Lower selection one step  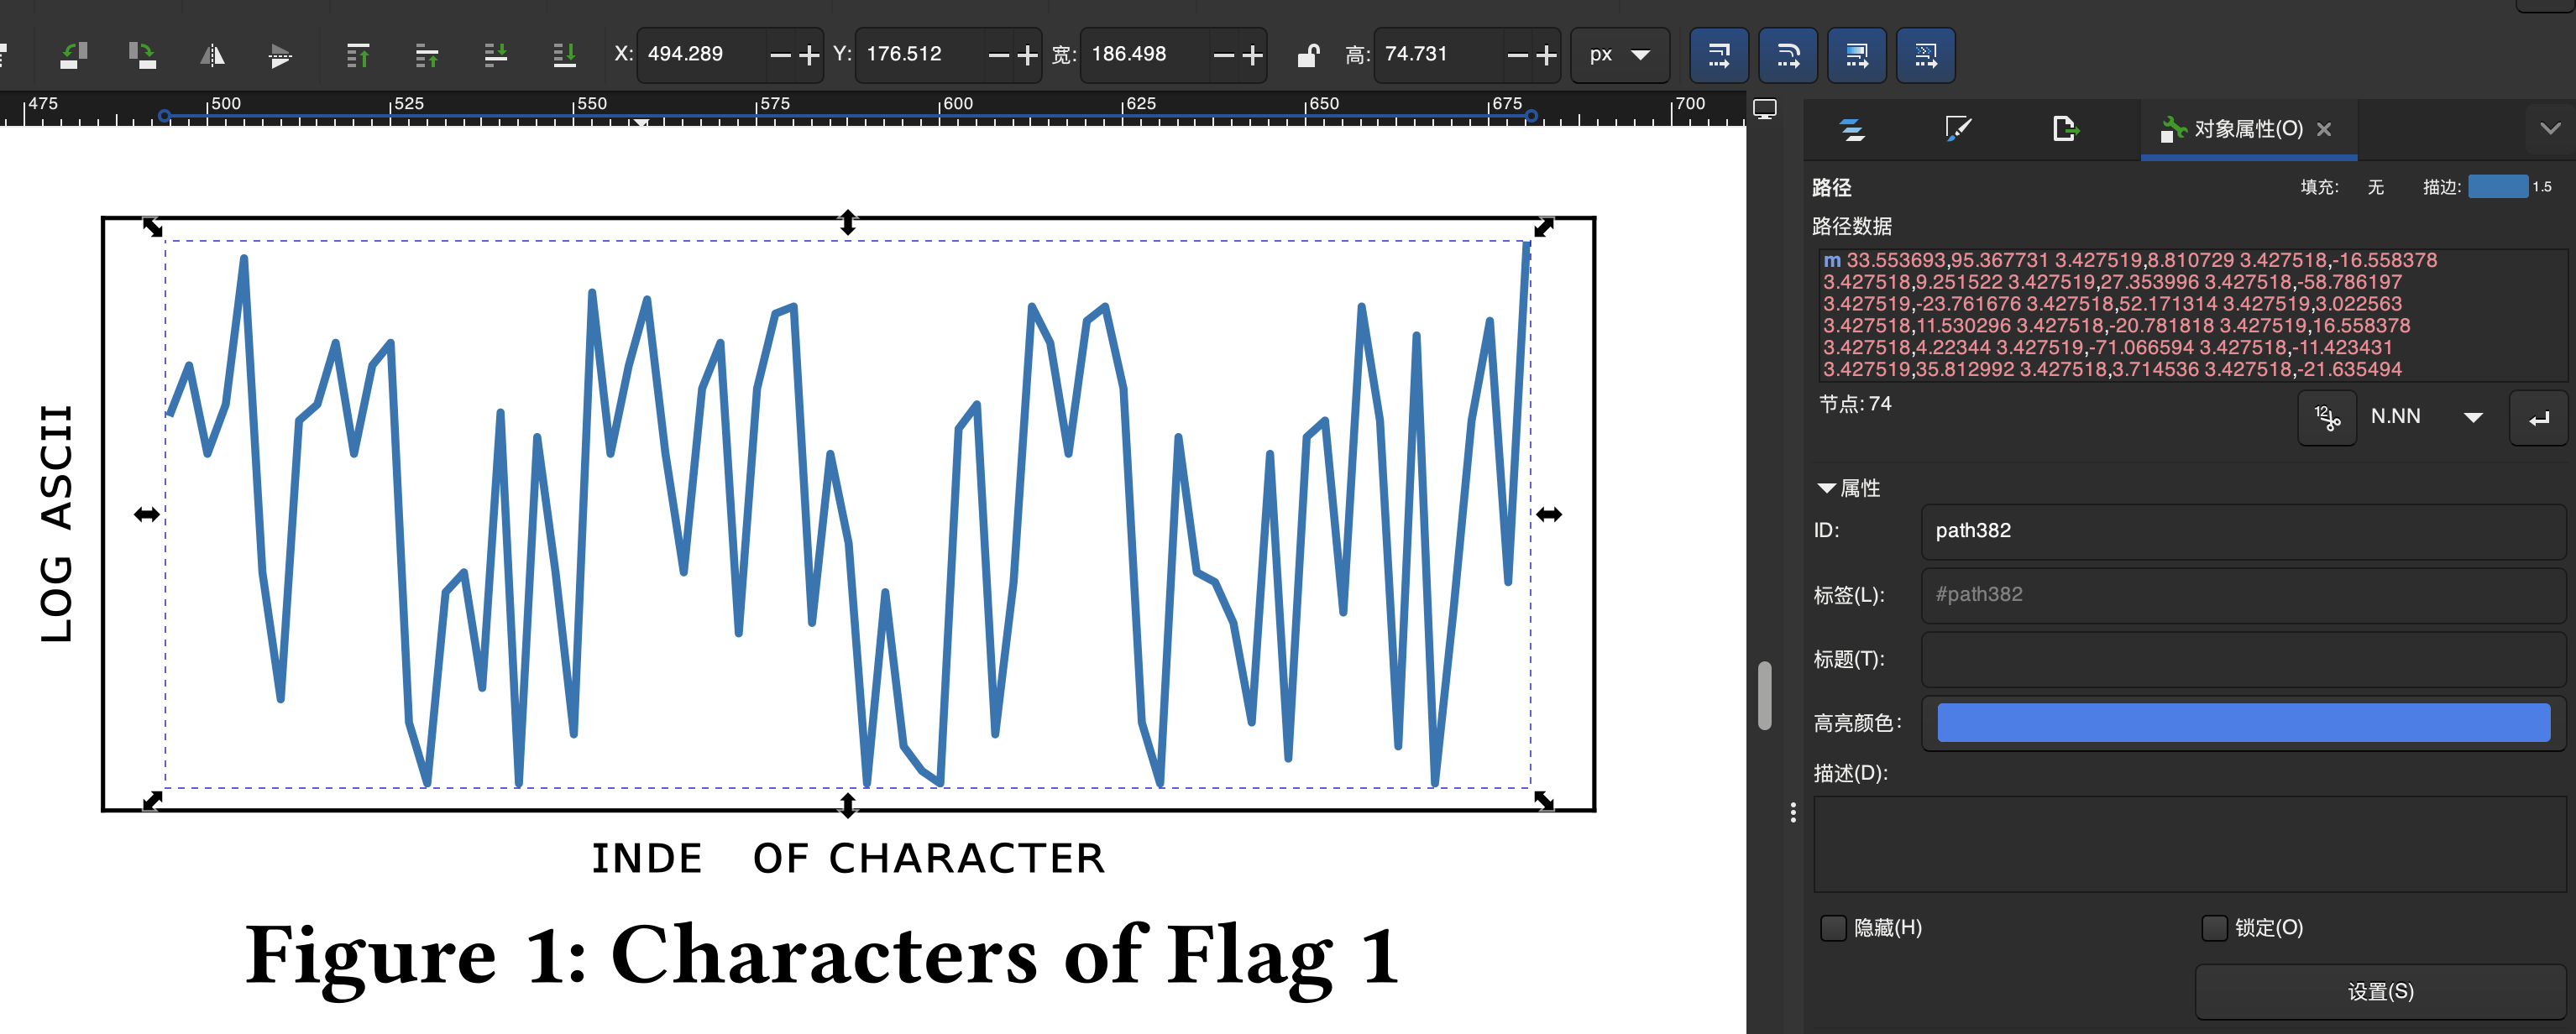496,55
